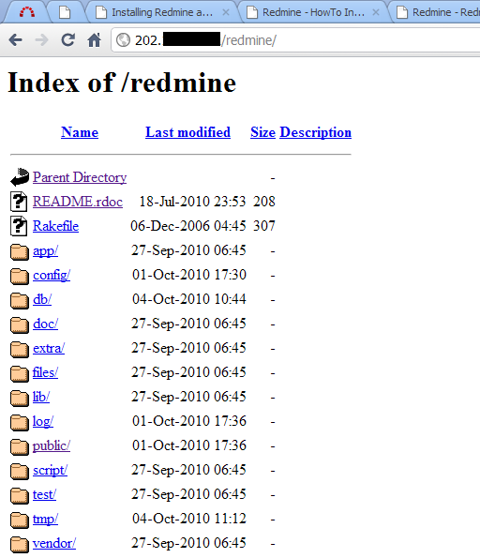Open the vendor/ directory link
Image resolution: width=480 pixels, height=558 pixels.
[x=54, y=543]
